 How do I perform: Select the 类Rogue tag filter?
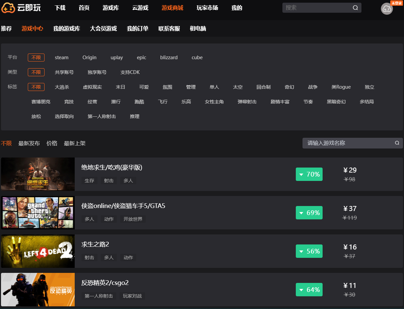(x=341, y=87)
